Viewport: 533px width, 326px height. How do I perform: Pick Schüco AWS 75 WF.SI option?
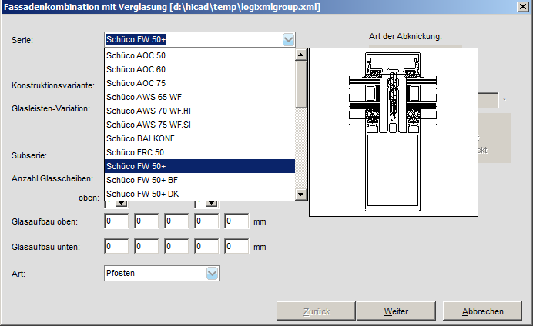pos(199,125)
